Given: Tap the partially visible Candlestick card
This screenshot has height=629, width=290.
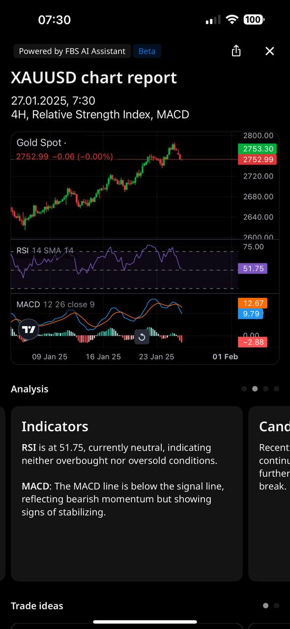Looking at the screenshot, I should 269,493.
